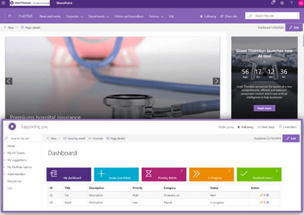Show previous carousel slide
This screenshot has width=304, height=215.
tap(9, 81)
